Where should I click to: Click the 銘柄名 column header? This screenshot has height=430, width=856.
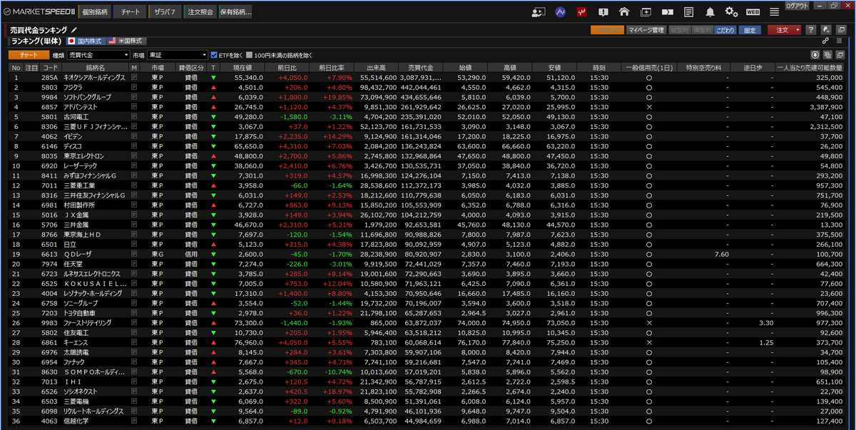point(95,67)
